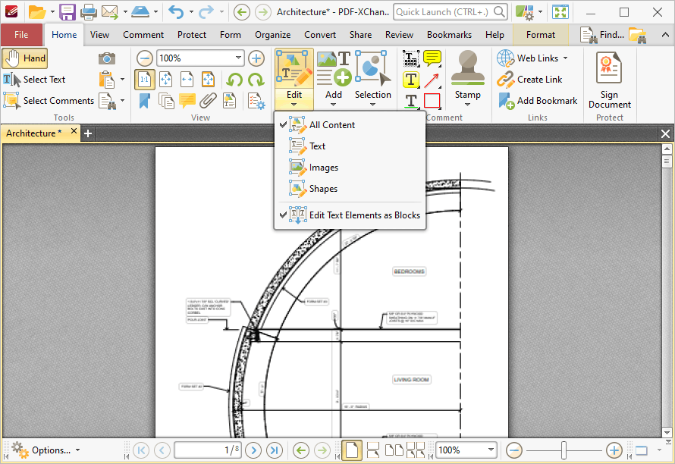Viewport: 675px width, 464px height.
Task: Click the Zoom Out minus button in ribbon
Action: [x=145, y=58]
